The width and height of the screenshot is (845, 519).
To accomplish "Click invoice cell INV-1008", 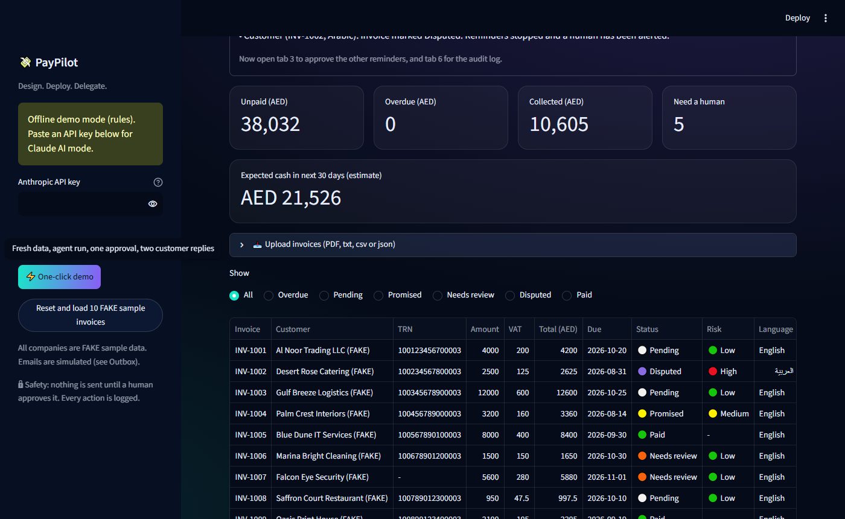I will click(250, 498).
